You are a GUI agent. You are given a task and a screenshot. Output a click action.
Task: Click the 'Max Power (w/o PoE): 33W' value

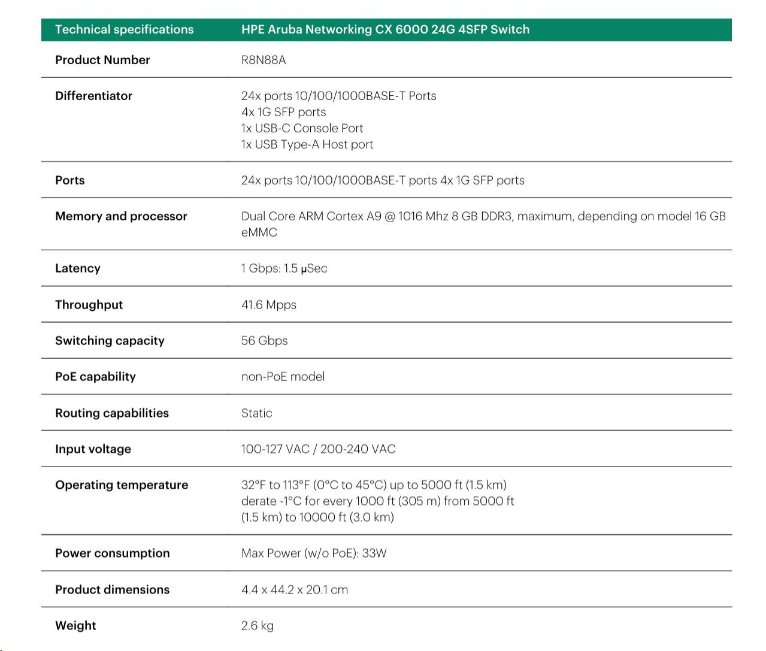(314, 553)
